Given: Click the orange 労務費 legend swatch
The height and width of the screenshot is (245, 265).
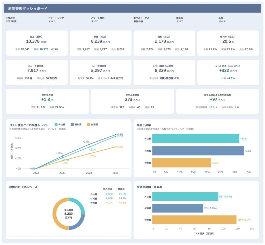Looking at the screenshot, I should 89,124.
